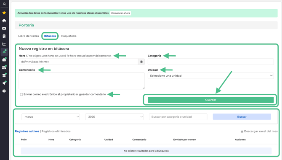The height and width of the screenshot is (160, 282).
Task: Click the No existen resultados message
Action: [146, 151]
